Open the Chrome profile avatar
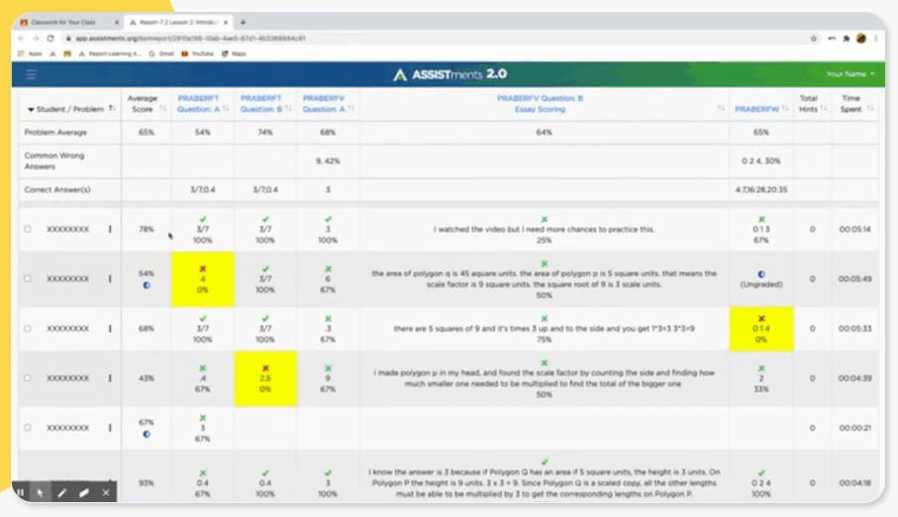Image resolution: width=898 pixels, height=517 pixels. tap(860, 39)
